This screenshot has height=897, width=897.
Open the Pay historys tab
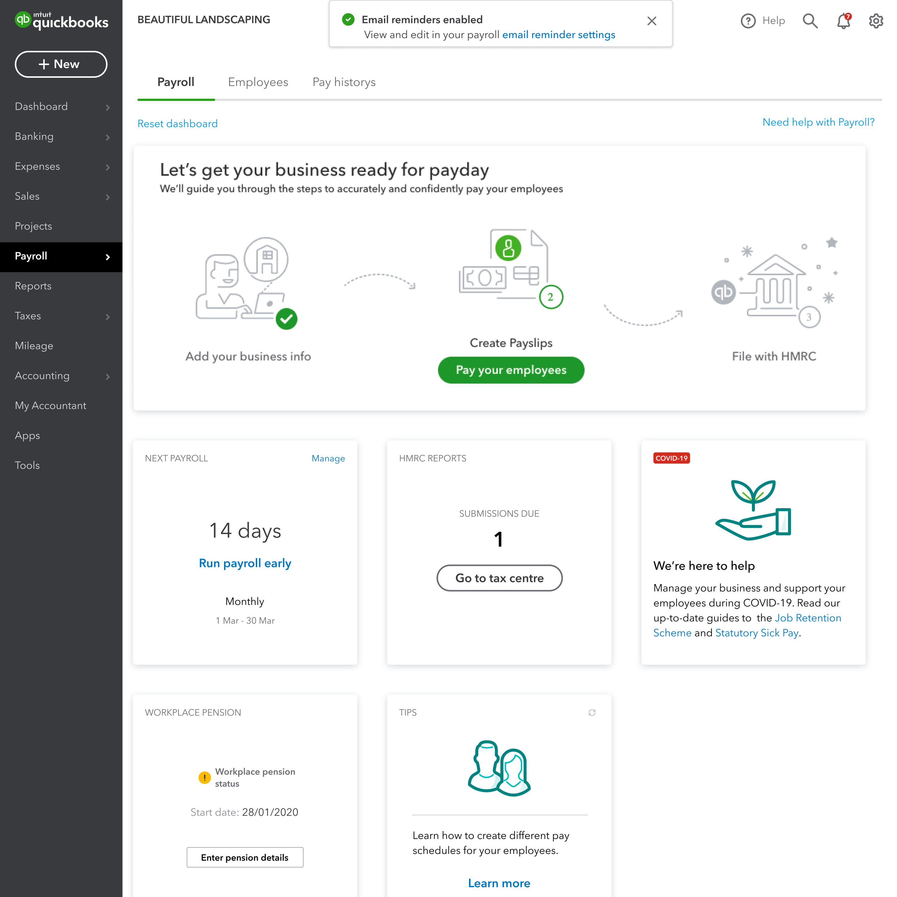(344, 82)
